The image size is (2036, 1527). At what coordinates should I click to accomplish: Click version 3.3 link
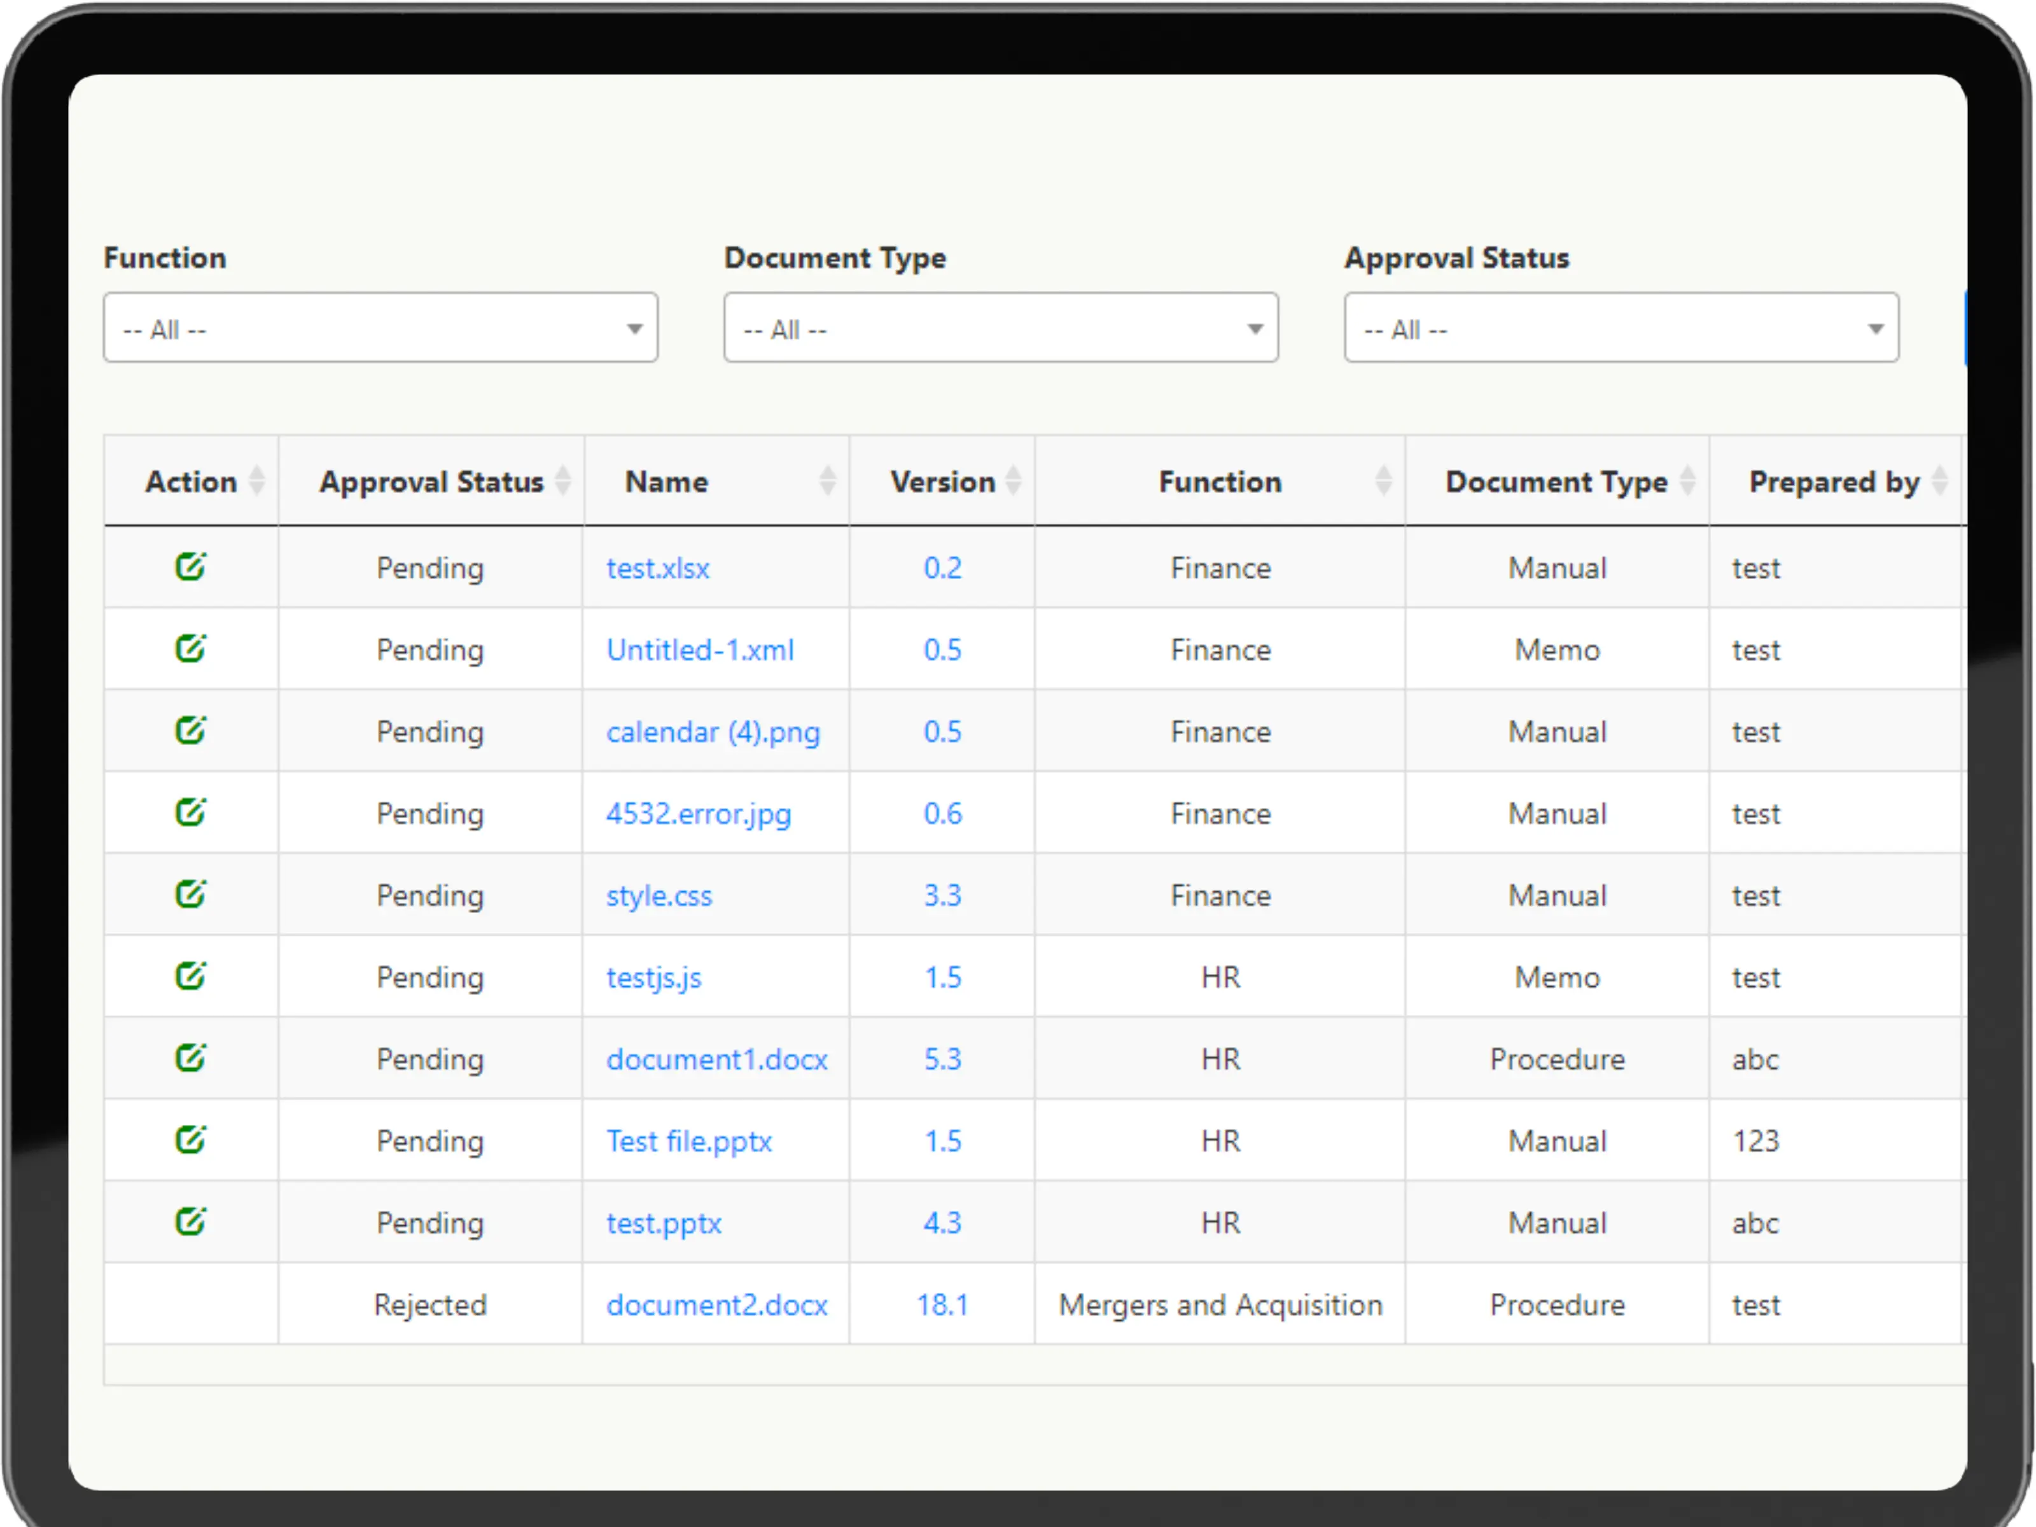coord(942,896)
